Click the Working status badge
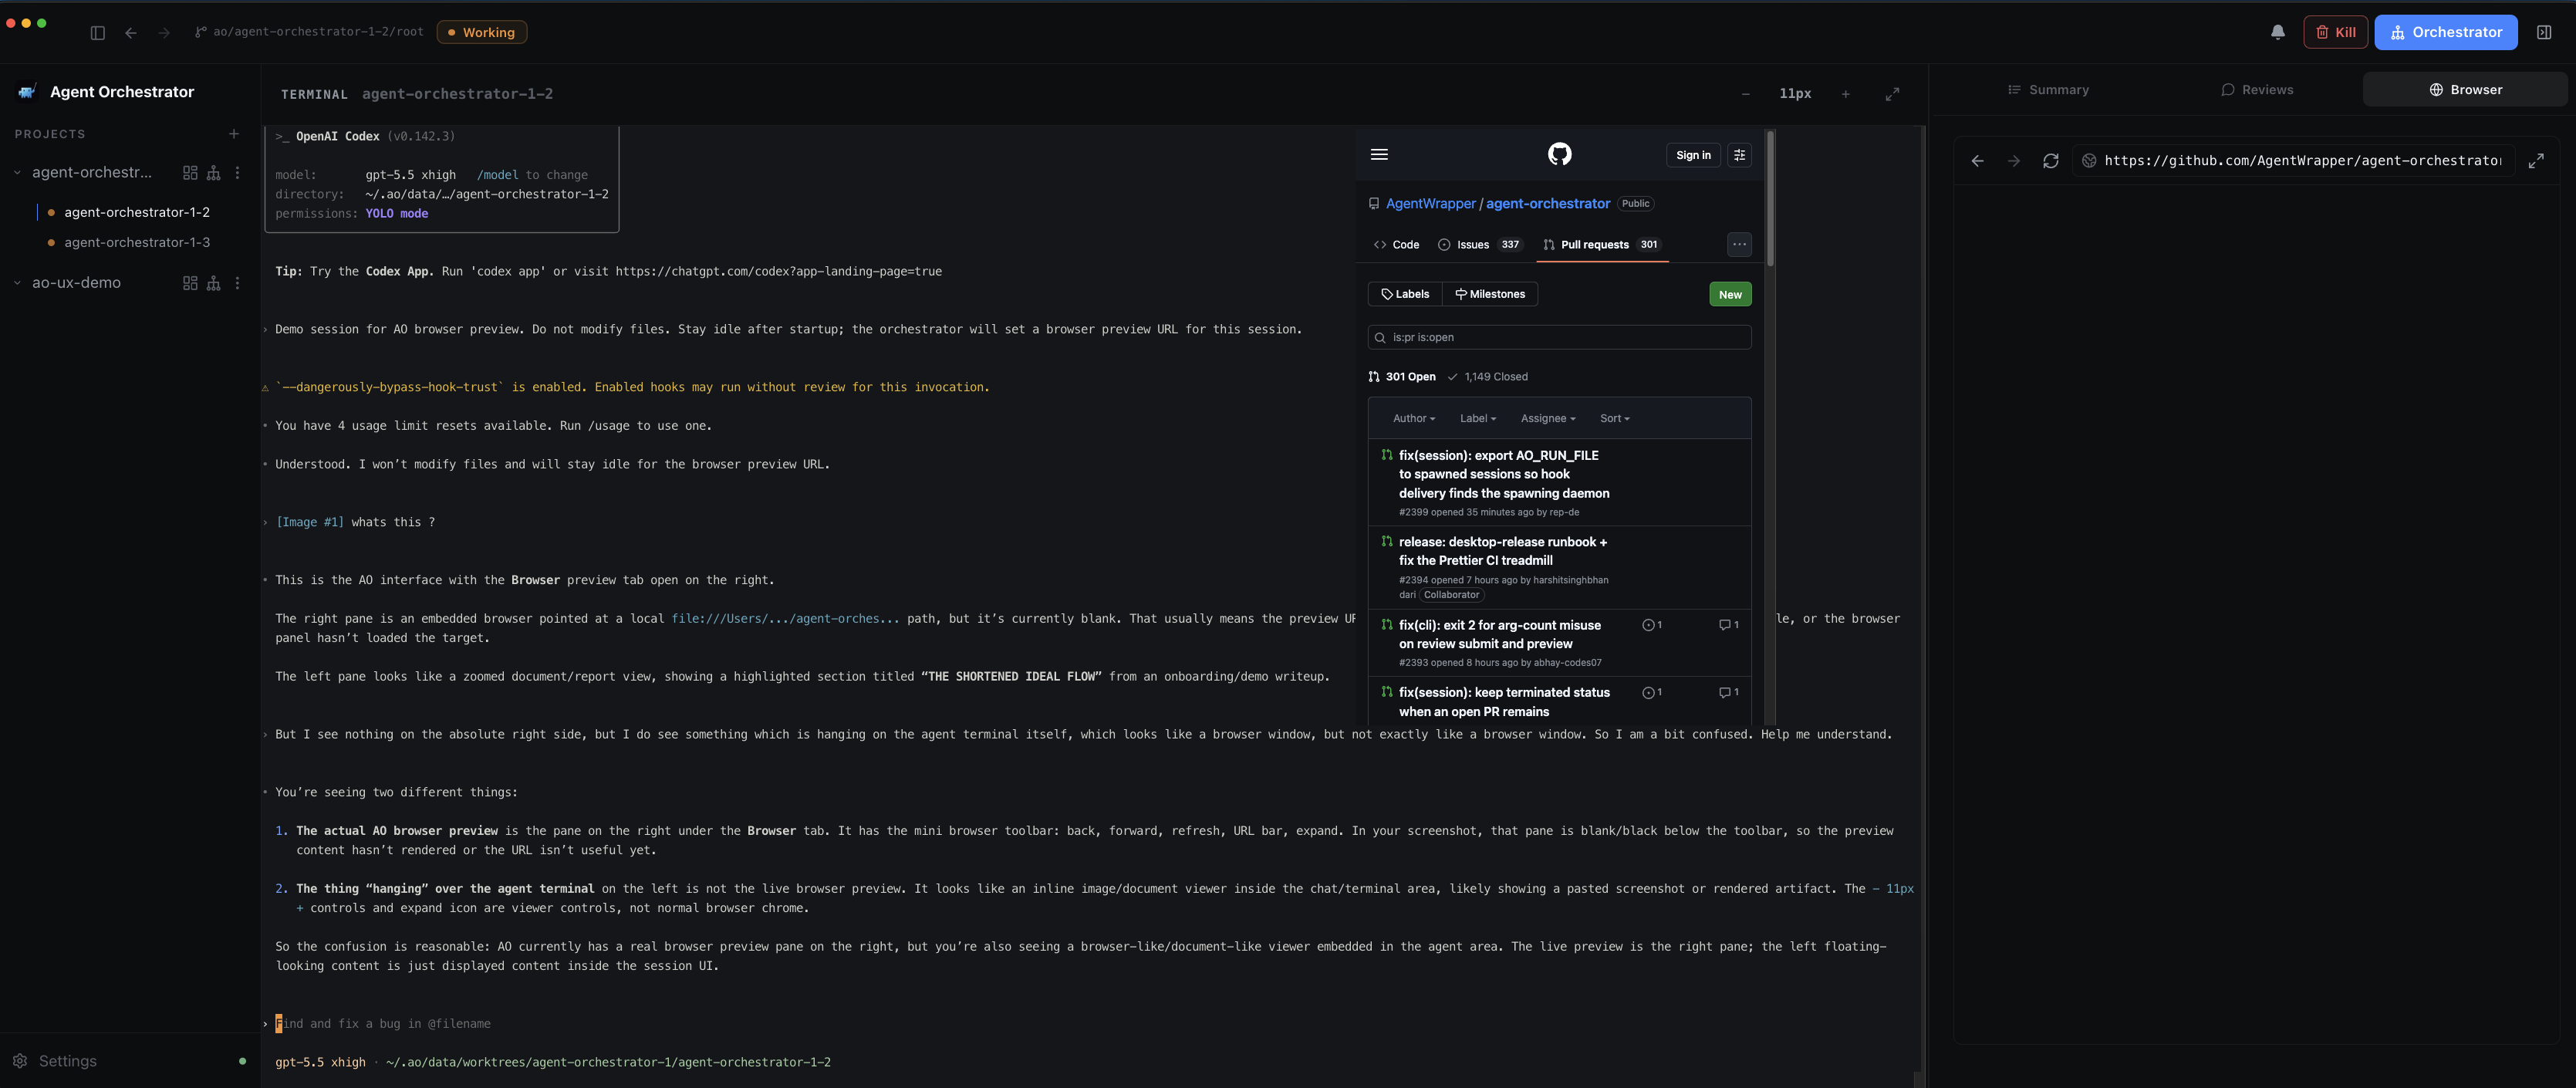 click(x=482, y=33)
